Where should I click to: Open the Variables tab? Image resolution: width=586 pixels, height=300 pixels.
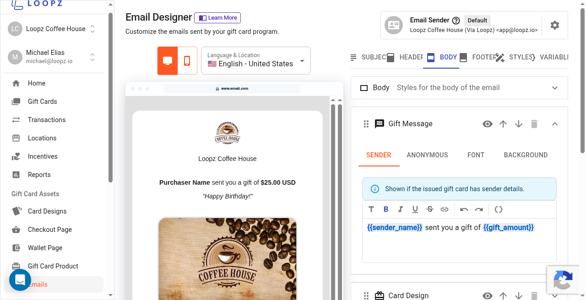click(x=551, y=57)
